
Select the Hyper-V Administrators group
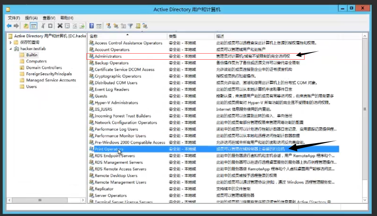point(116,102)
